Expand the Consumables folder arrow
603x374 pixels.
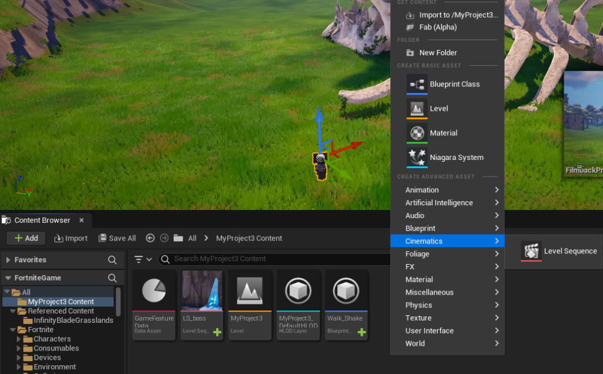[x=18, y=348]
